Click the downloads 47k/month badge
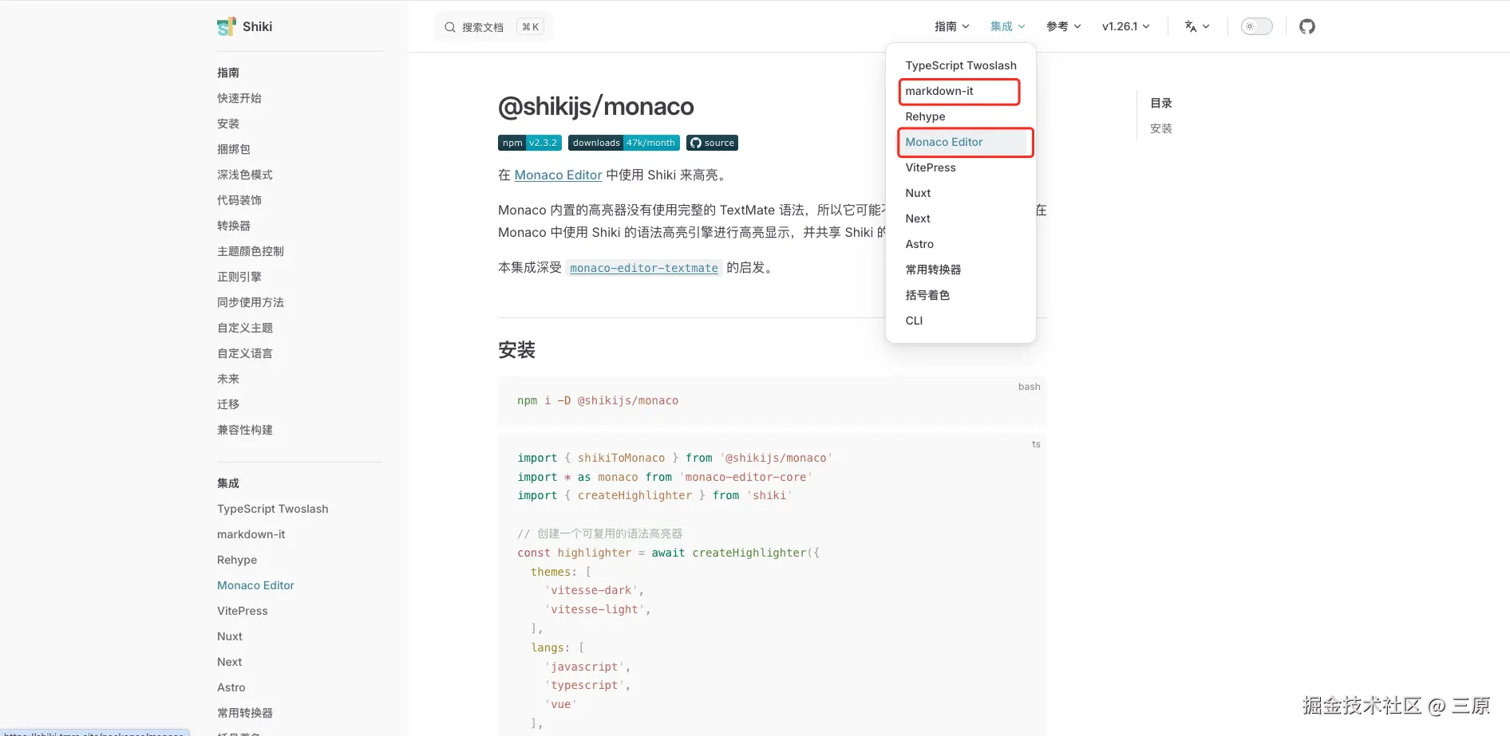Viewport: 1510px width, 736px height. point(624,143)
